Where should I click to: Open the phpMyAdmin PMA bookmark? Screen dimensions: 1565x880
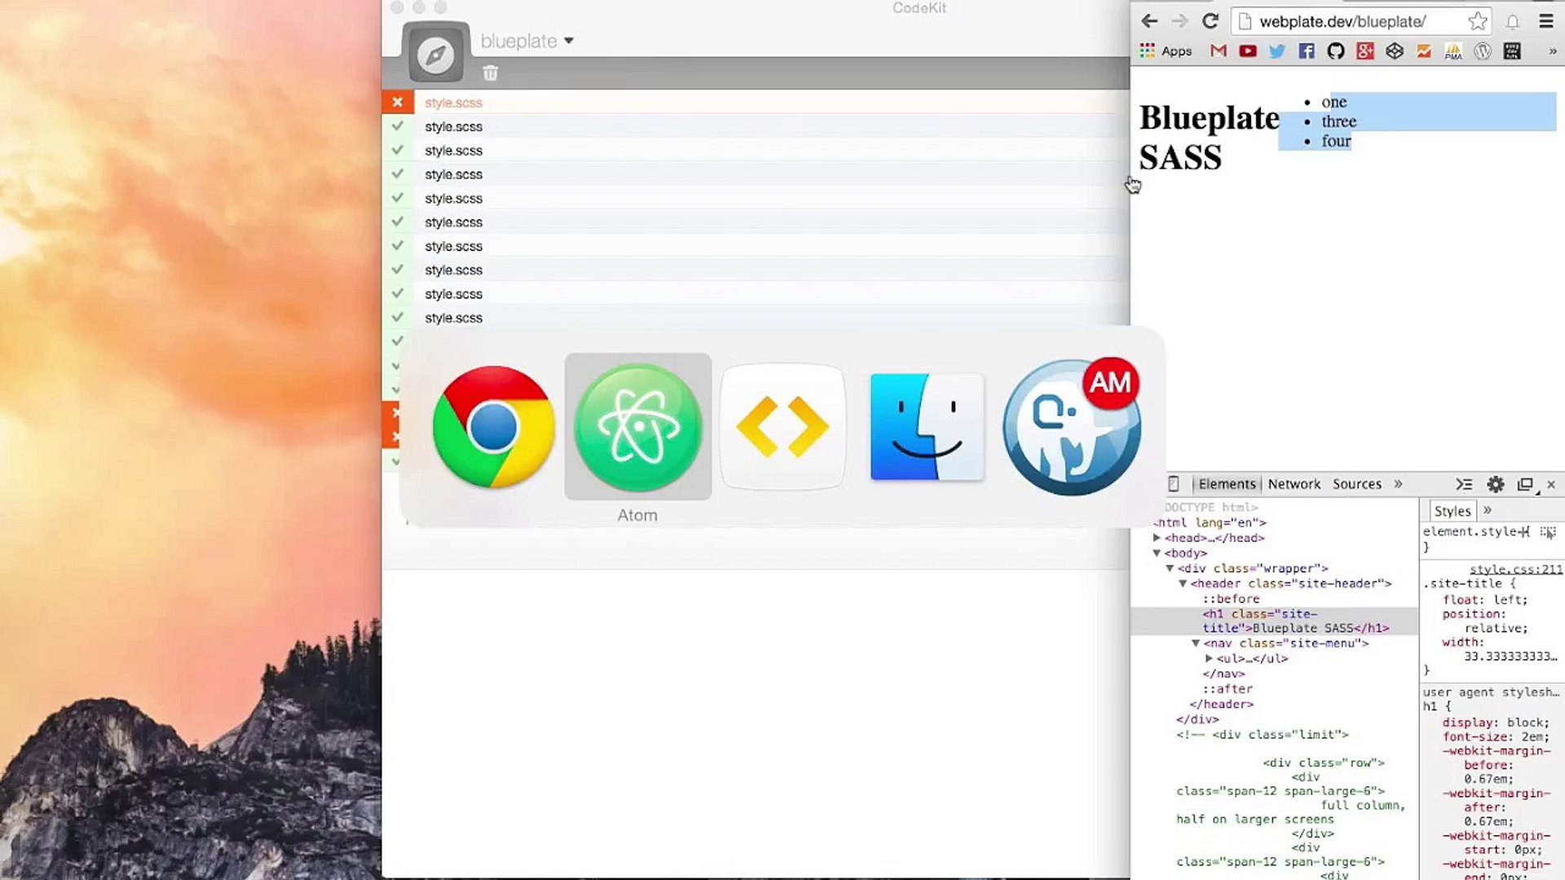[1453, 51]
